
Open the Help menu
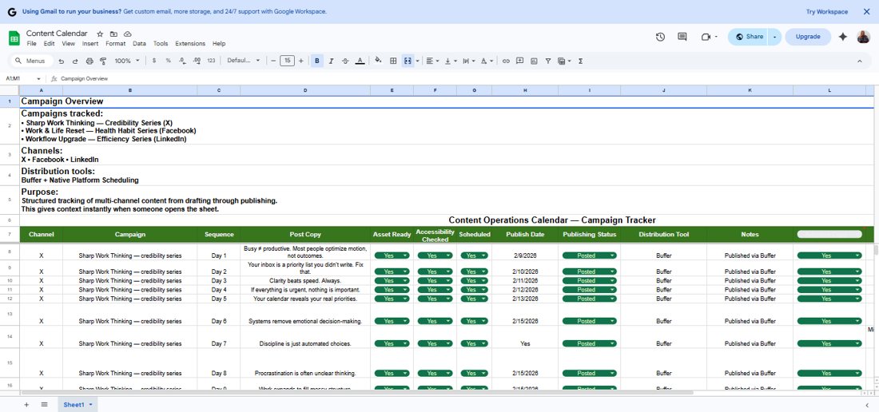pos(219,44)
